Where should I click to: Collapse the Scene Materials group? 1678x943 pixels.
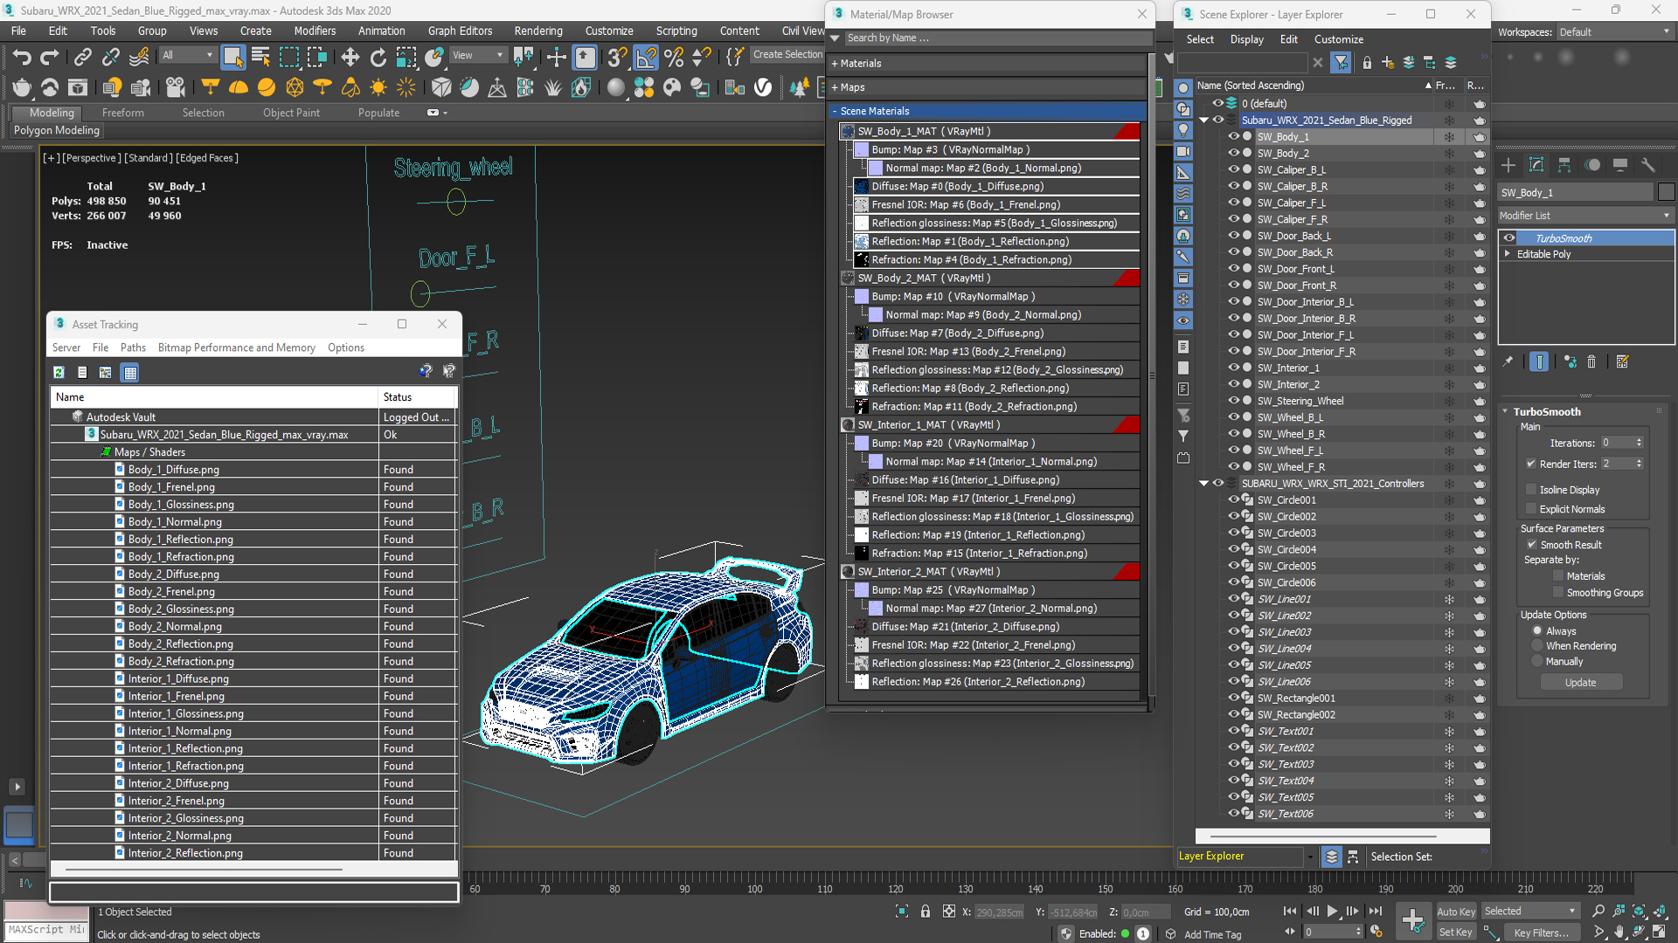[x=835, y=112]
